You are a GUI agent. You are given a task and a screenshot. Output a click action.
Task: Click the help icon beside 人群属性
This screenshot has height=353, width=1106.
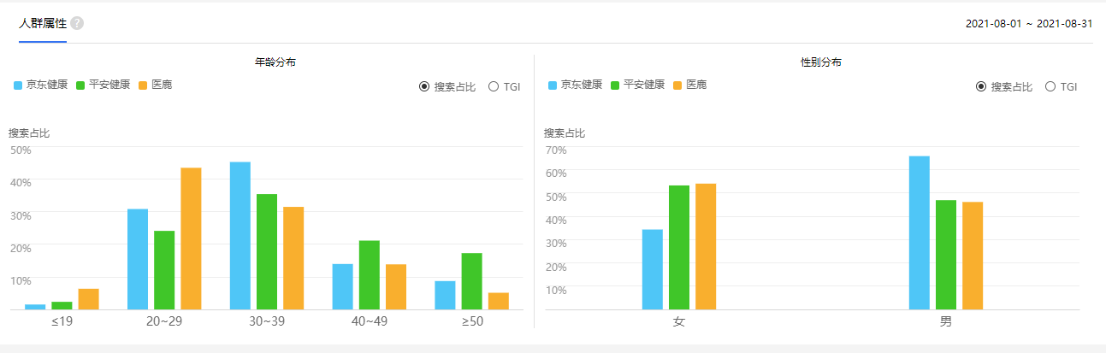[77, 23]
